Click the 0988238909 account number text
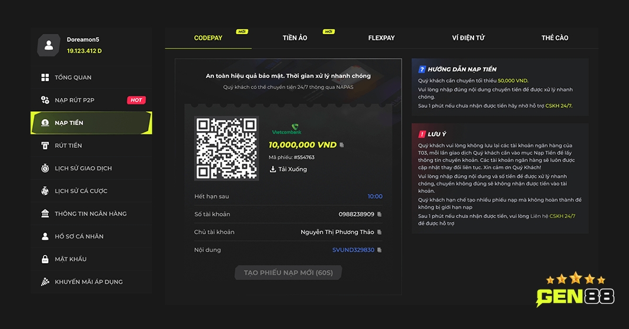Viewport: 629px width, 329px height. point(356,214)
